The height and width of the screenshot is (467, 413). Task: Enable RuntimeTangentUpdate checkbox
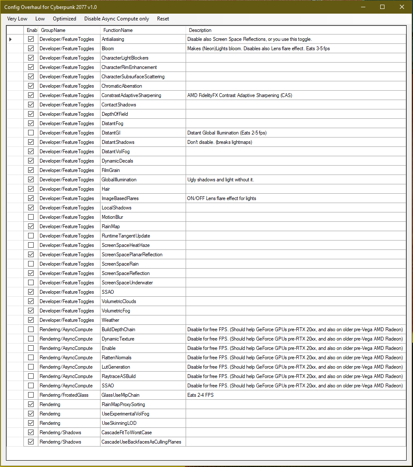[x=31, y=235]
